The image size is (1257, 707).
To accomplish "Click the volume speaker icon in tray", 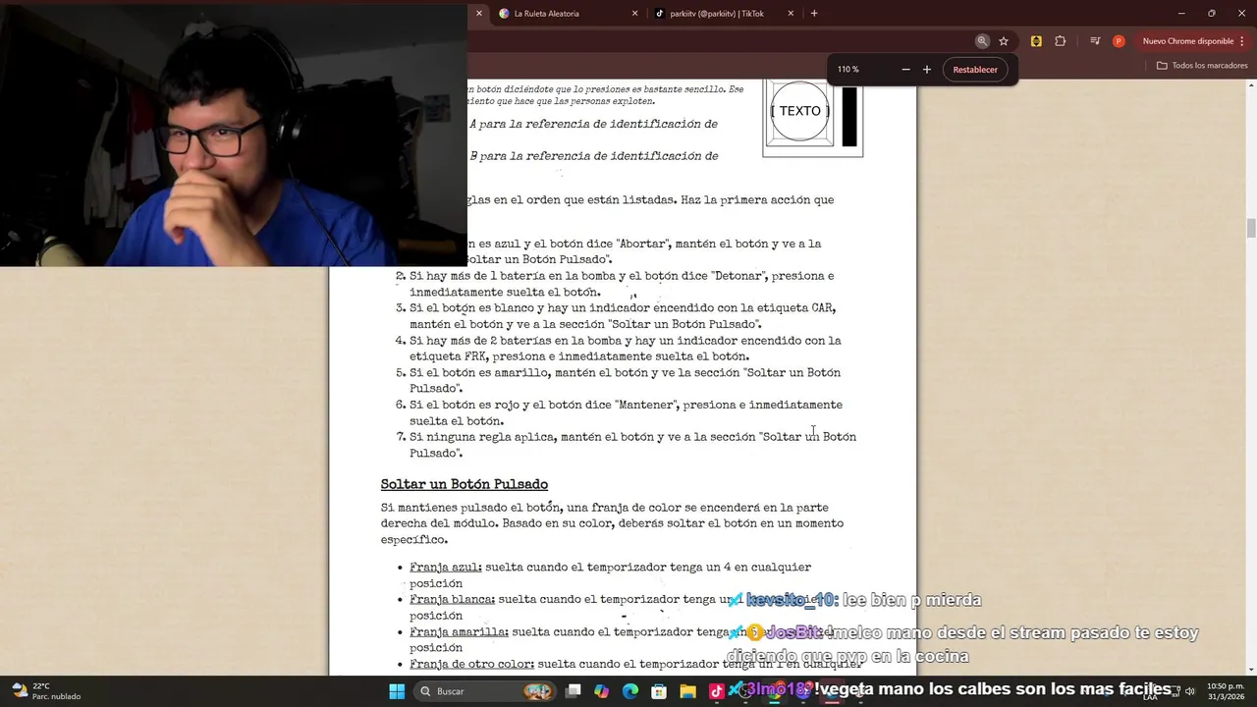I will (1190, 691).
